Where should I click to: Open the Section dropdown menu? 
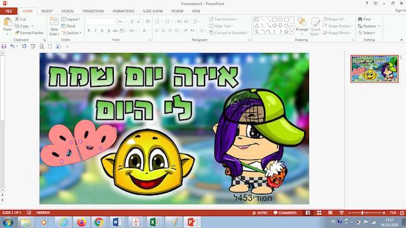tap(71, 33)
